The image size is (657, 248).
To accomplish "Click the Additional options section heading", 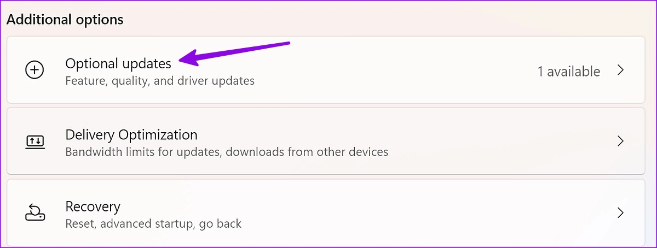I will click(65, 20).
